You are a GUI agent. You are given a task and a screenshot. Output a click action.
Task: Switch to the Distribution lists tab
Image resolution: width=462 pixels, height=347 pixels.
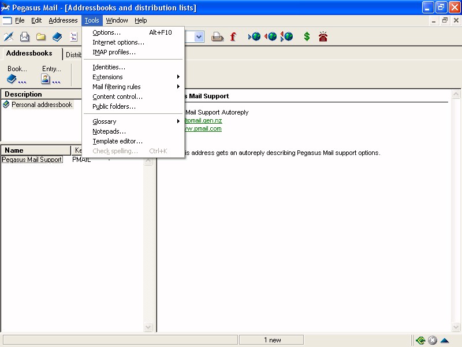pyautogui.click(x=73, y=55)
